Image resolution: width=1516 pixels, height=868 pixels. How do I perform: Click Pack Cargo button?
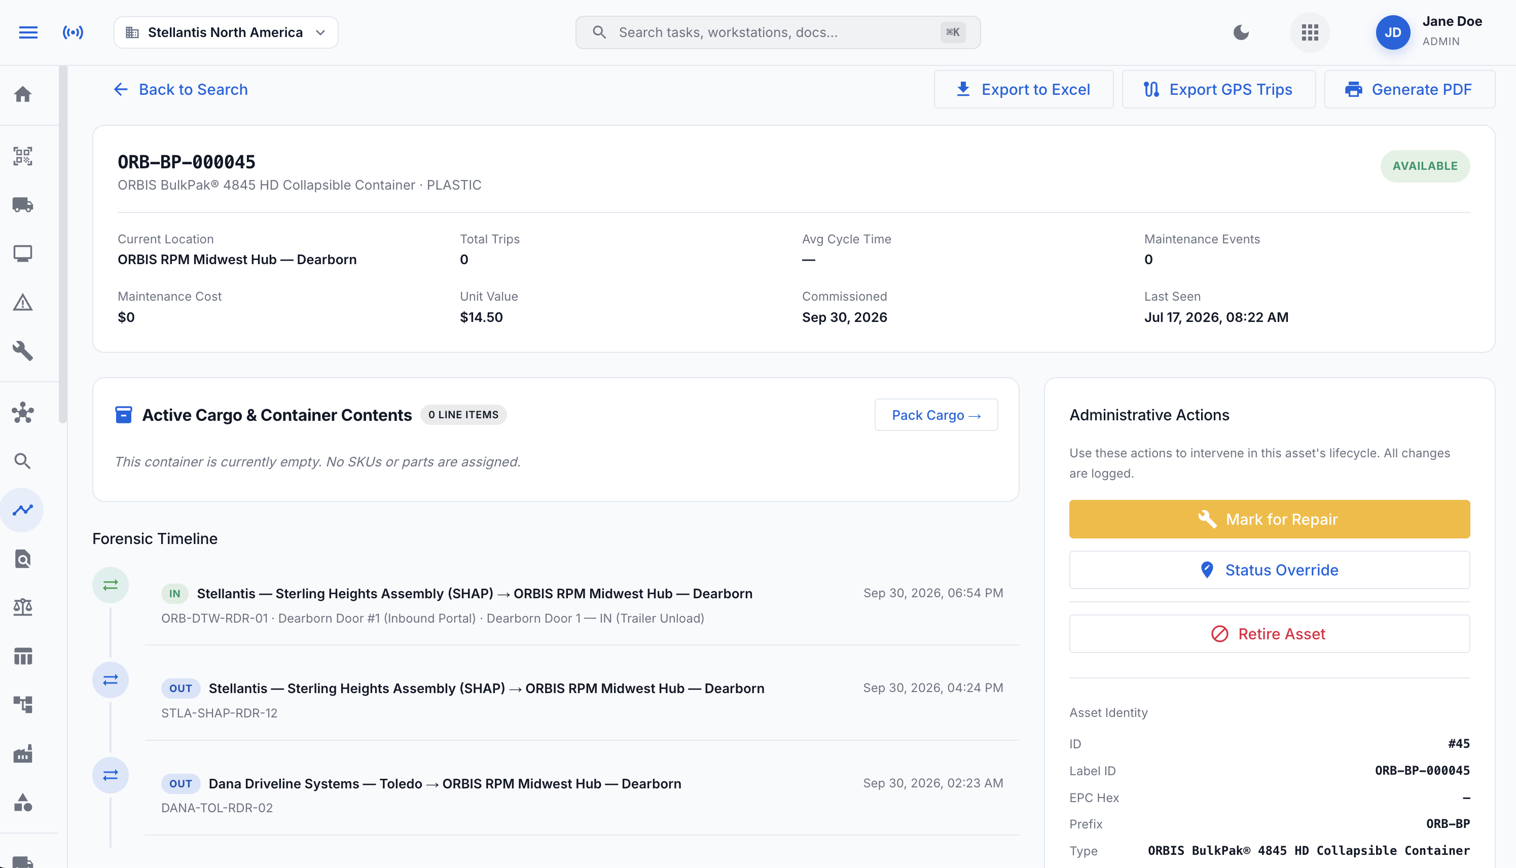click(936, 415)
